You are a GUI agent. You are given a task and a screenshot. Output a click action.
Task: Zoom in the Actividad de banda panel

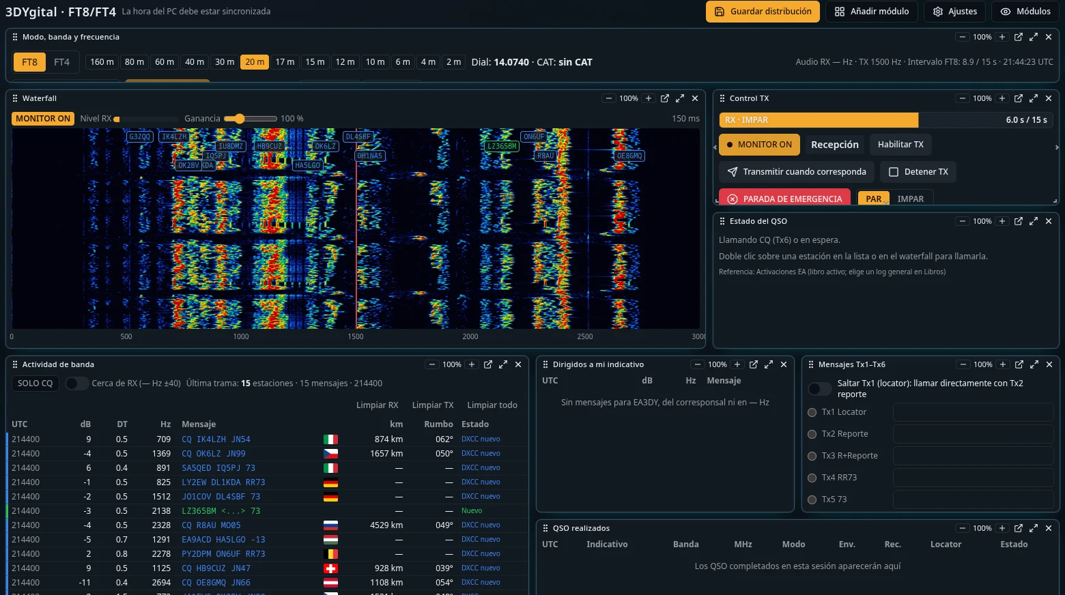click(472, 364)
